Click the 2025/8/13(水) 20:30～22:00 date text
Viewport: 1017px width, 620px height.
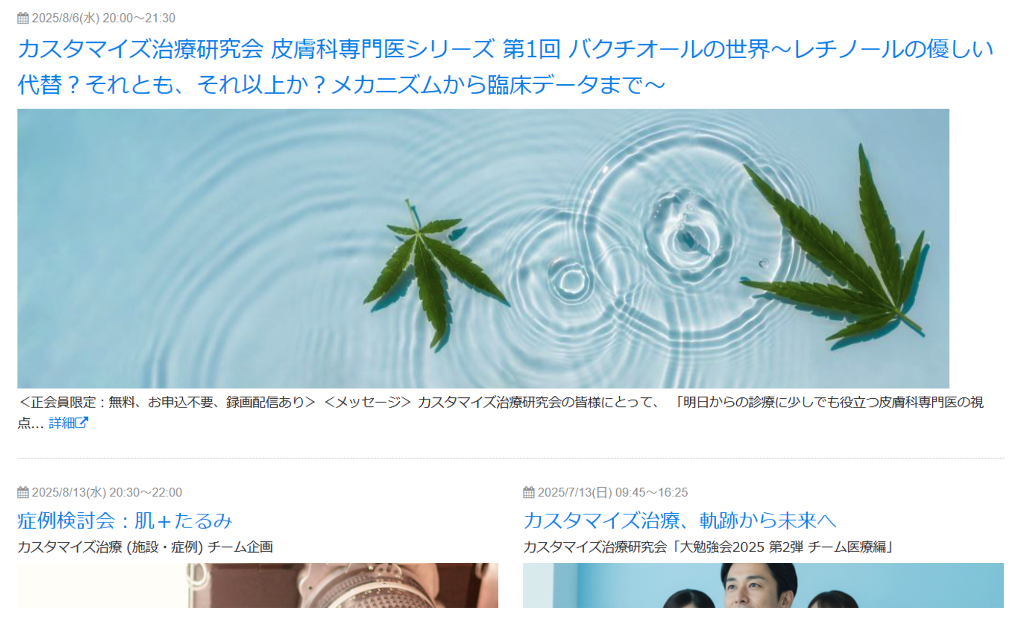107,492
